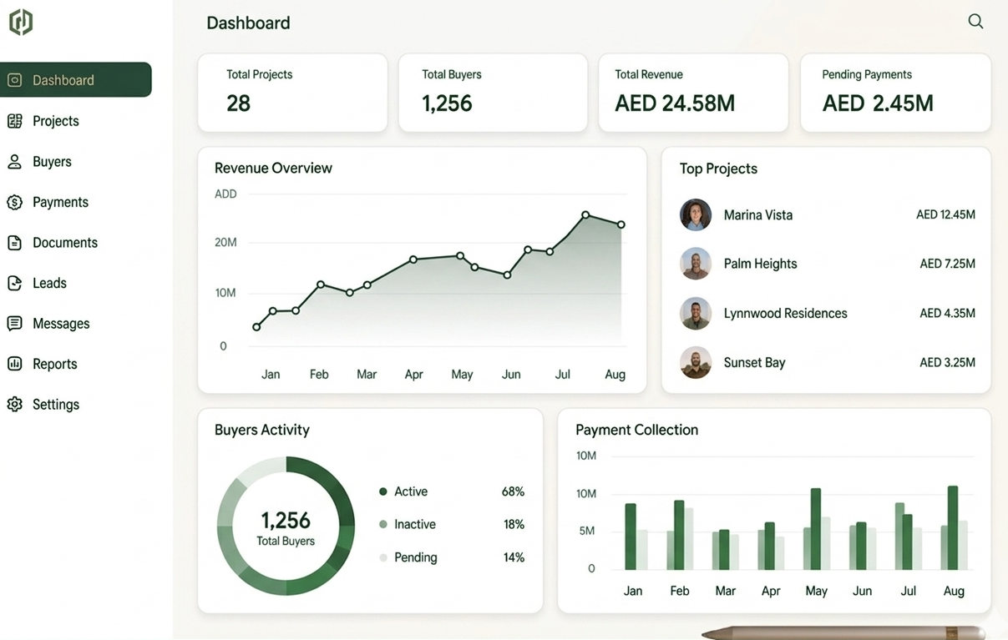
Task: Click the Marina Vista avatar
Action: (696, 214)
